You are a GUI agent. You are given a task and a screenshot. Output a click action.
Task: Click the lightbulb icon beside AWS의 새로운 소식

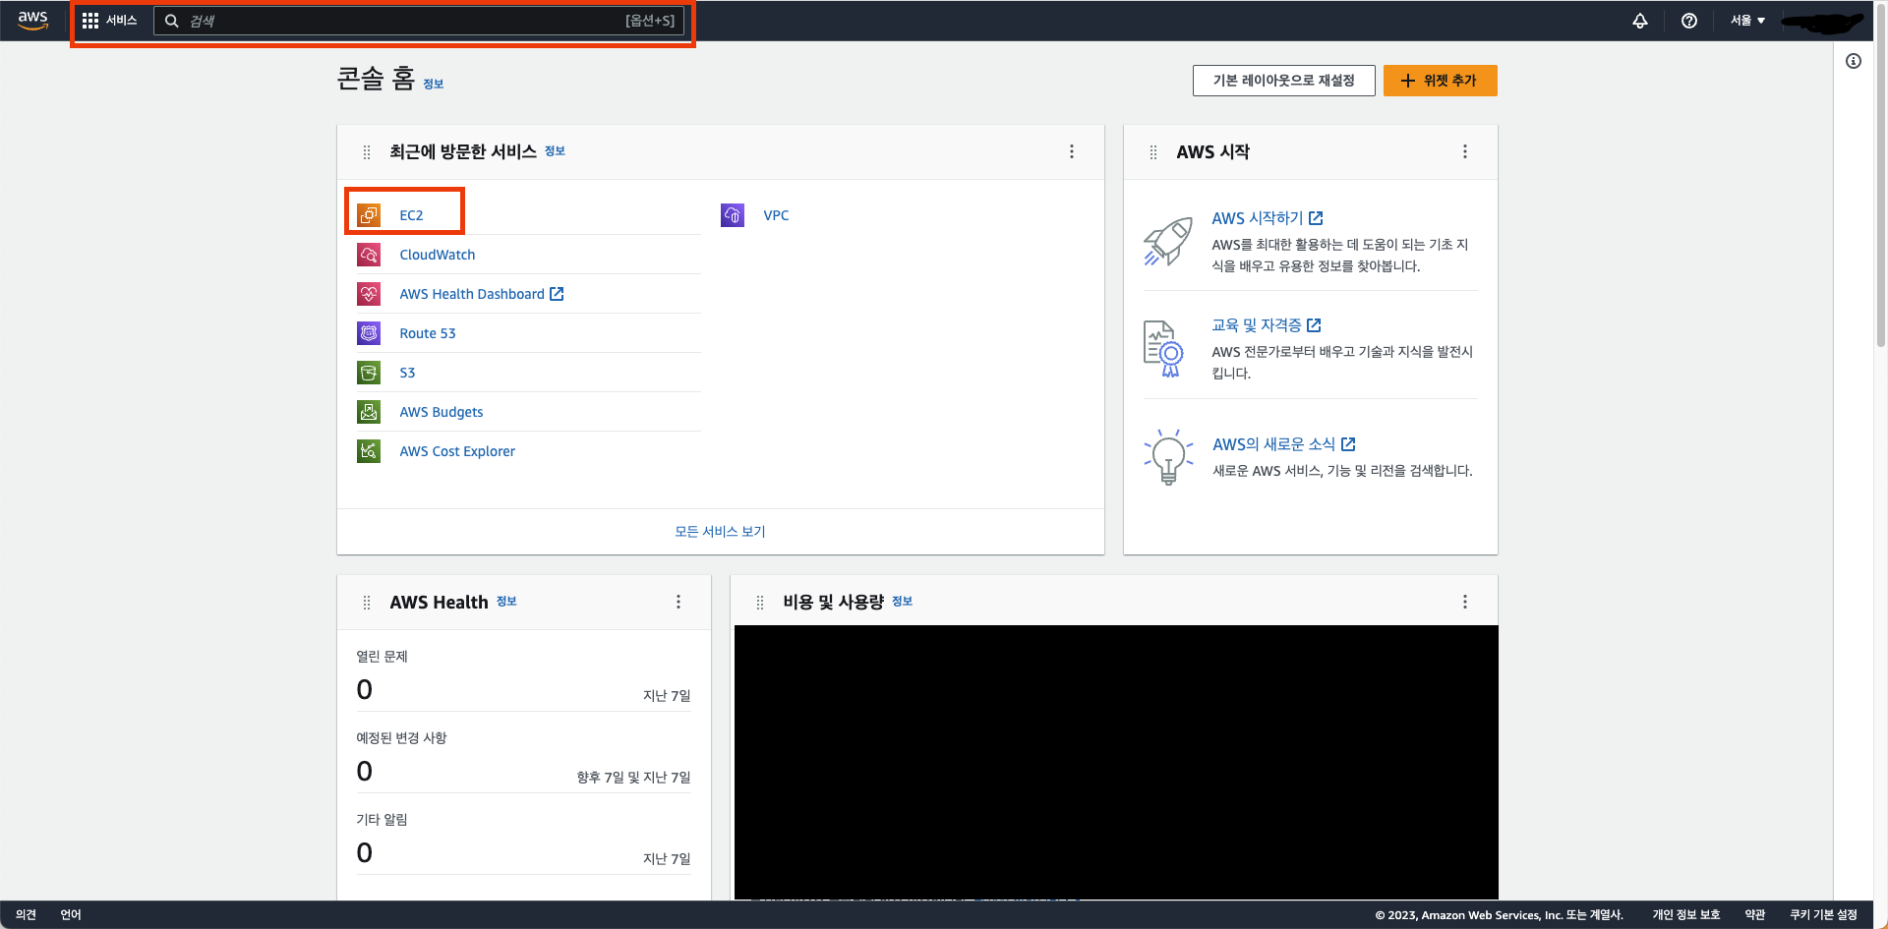click(x=1168, y=456)
